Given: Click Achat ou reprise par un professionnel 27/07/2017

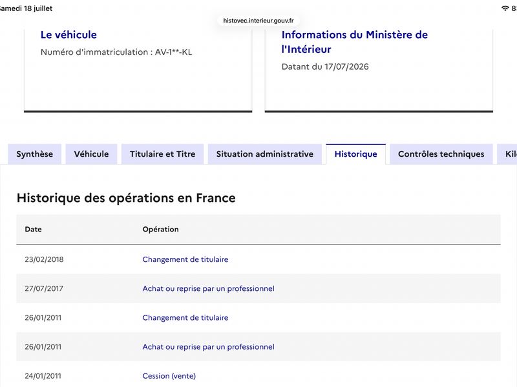Looking at the screenshot, I should click(x=208, y=288).
